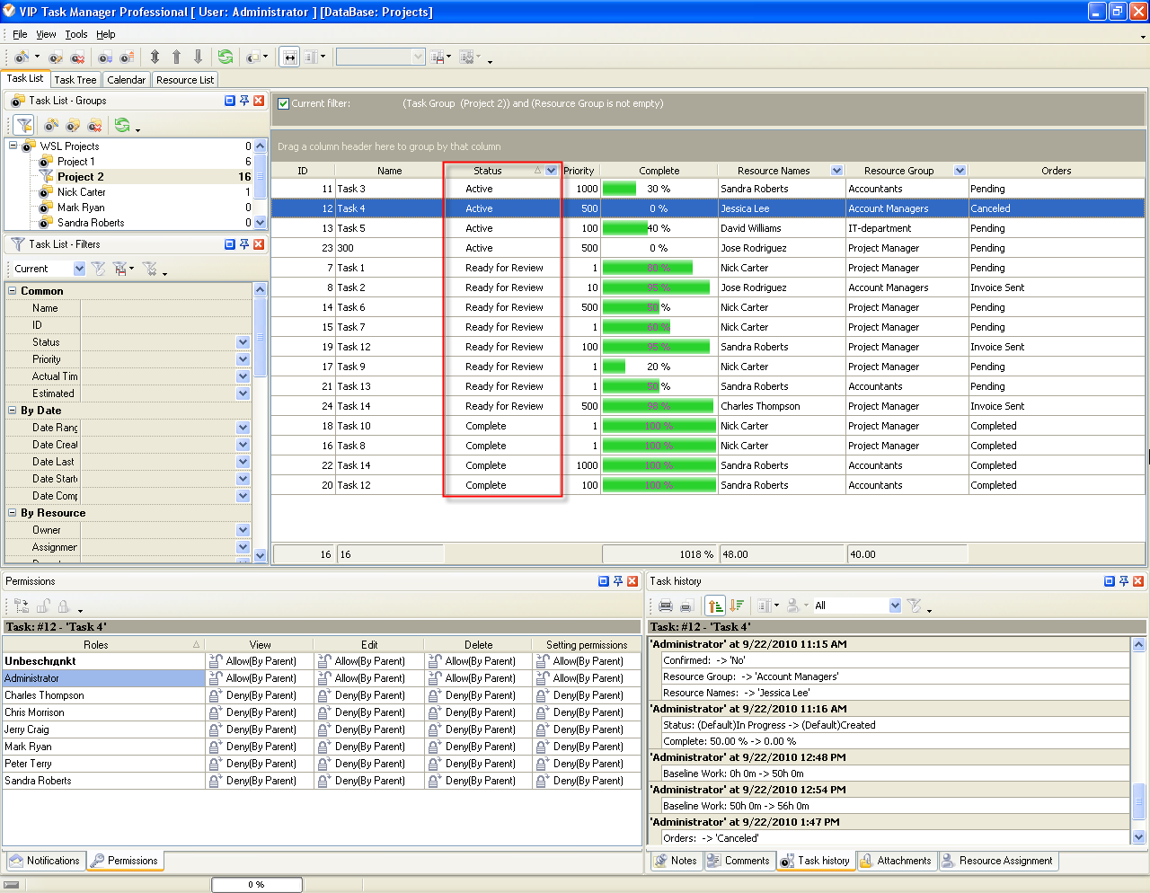Toggle the Current filter checkbox

click(x=283, y=103)
